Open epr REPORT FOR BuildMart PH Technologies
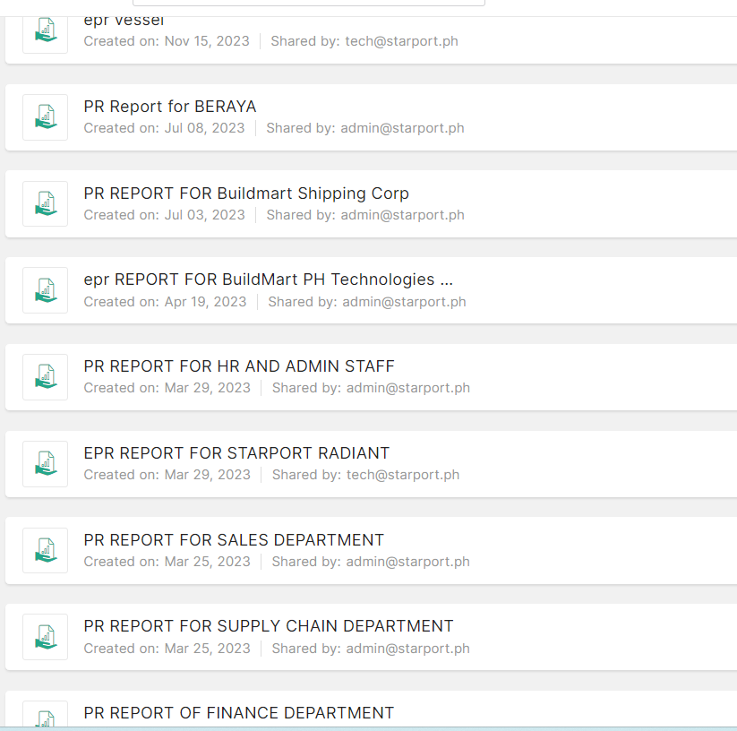Screen dimensions: 737x731 (x=268, y=279)
